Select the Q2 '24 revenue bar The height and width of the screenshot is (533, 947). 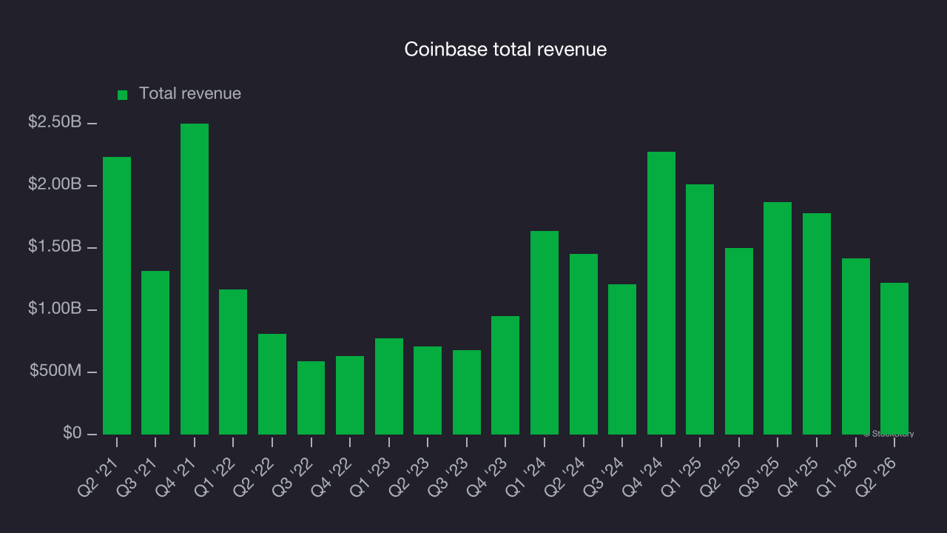(x=584, y=344)
